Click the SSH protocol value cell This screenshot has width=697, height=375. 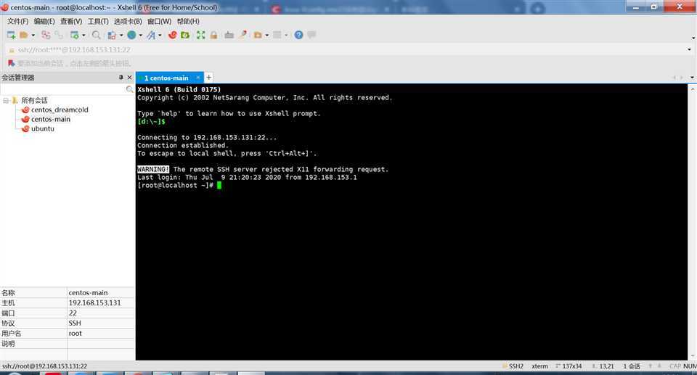[100, 323]
